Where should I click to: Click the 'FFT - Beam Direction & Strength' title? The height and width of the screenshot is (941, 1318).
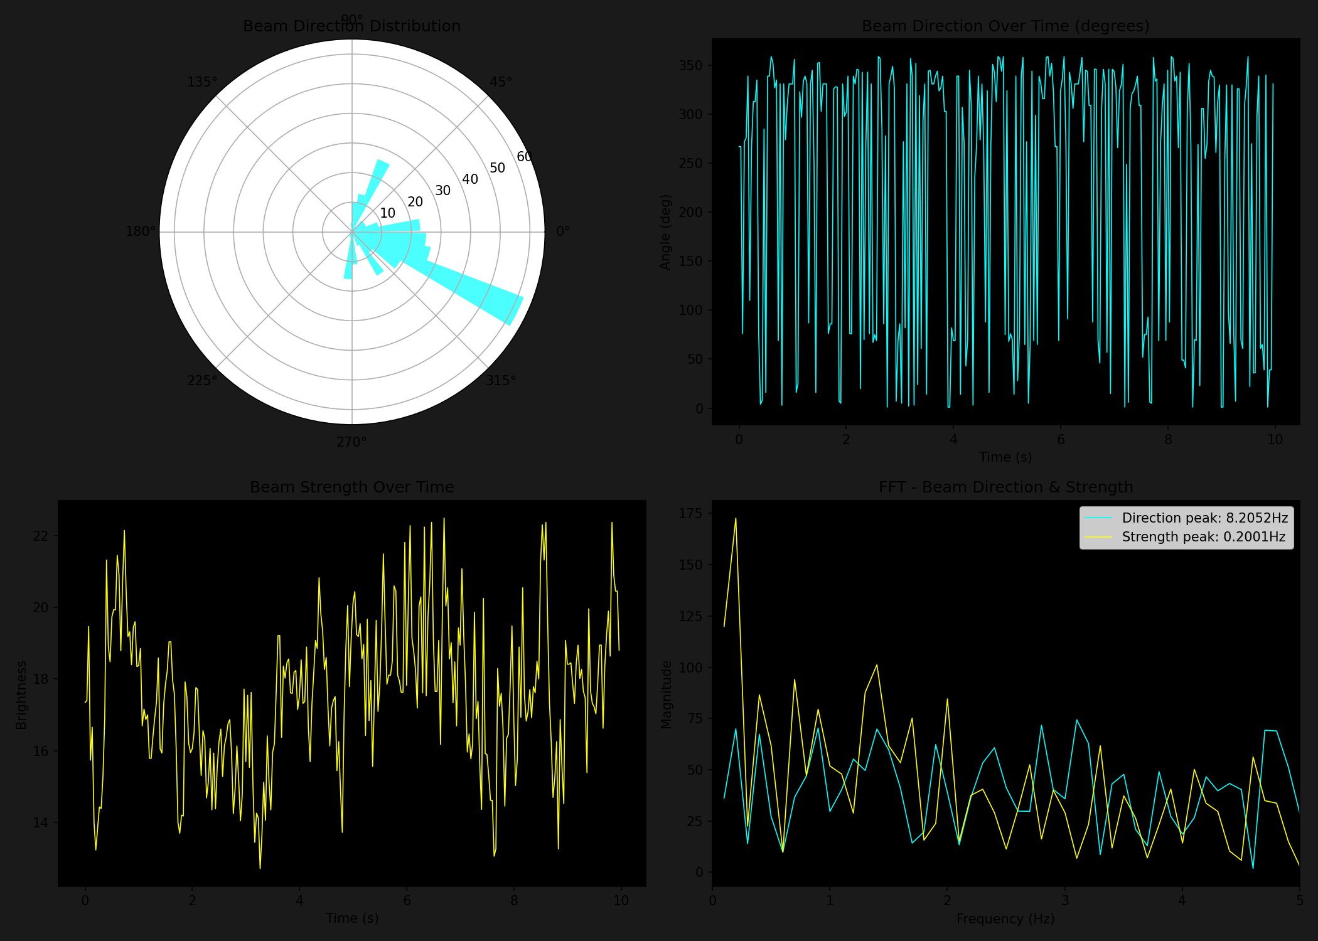(x=1005, y=487)
